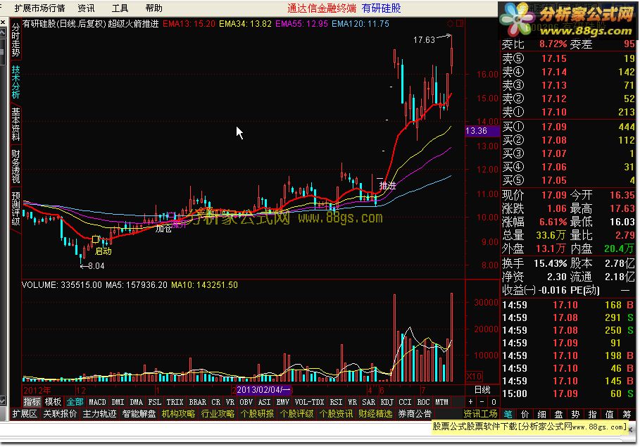Image resolution: width=640 pixels, height=447 pixels.
Task: Switch indicator to MTM
Action: 441,402
